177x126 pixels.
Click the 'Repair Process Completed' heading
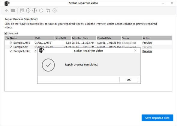click(21, 19)
